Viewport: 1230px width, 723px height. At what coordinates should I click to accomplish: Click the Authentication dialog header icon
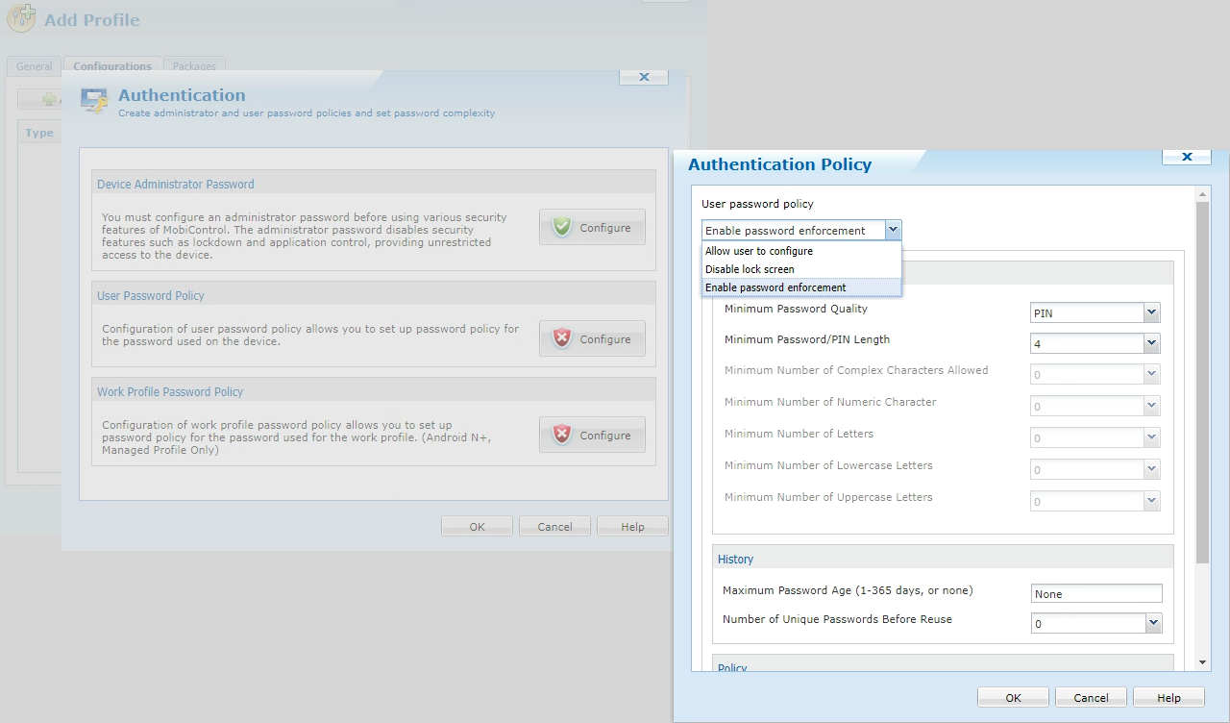tap(93, 101)
